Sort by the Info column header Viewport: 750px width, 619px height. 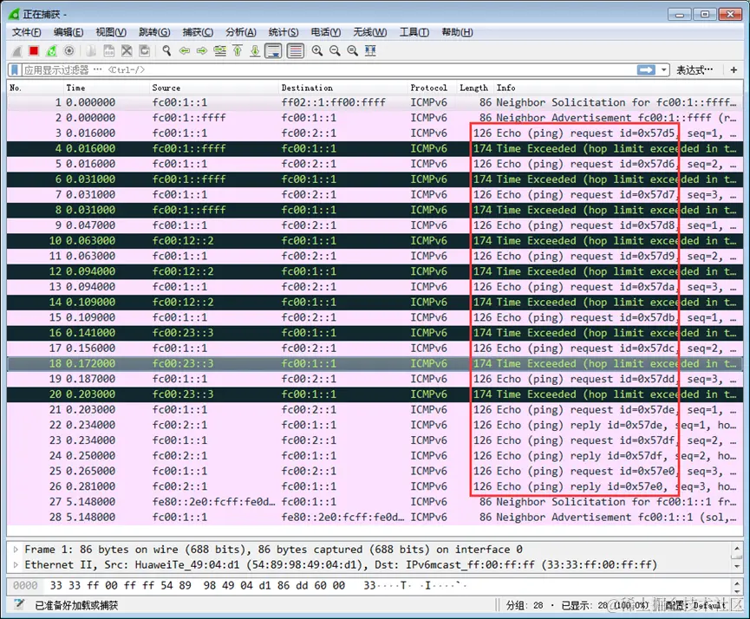(x=618, y=88)
